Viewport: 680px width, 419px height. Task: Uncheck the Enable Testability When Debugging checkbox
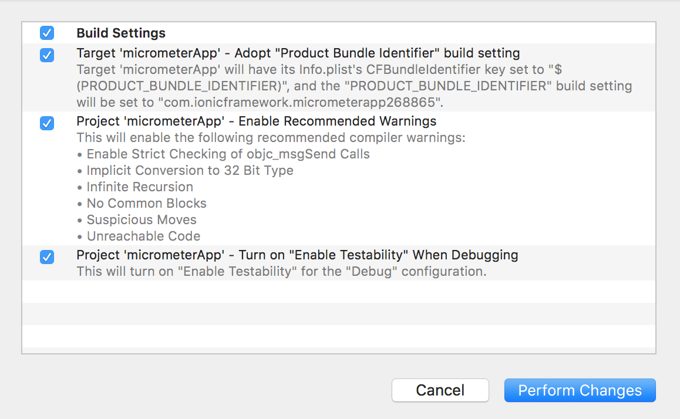(47, 257)
